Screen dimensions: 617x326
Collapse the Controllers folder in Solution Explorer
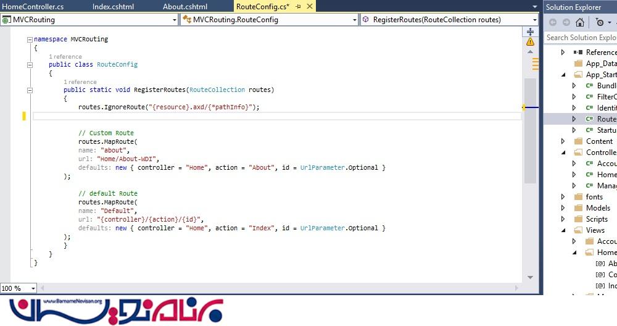[563, 153]
